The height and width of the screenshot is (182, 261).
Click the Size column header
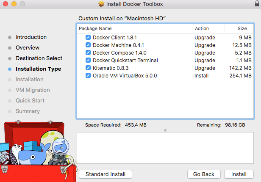[242, 28]
